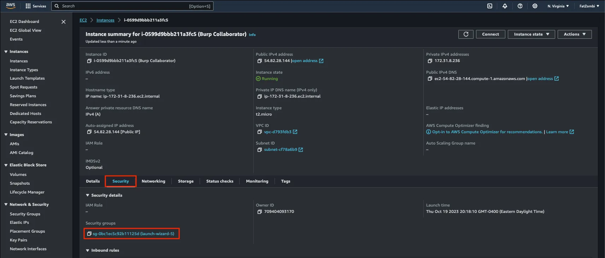
Task: Collapse the Elastic Block Store section
Action: (6, 165)
